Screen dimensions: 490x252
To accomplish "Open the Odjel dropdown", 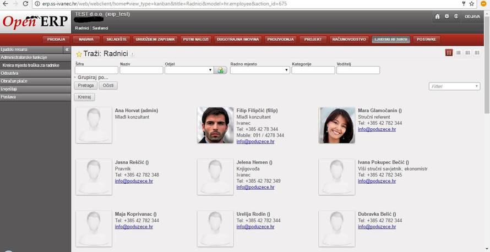I will (189, 70).
